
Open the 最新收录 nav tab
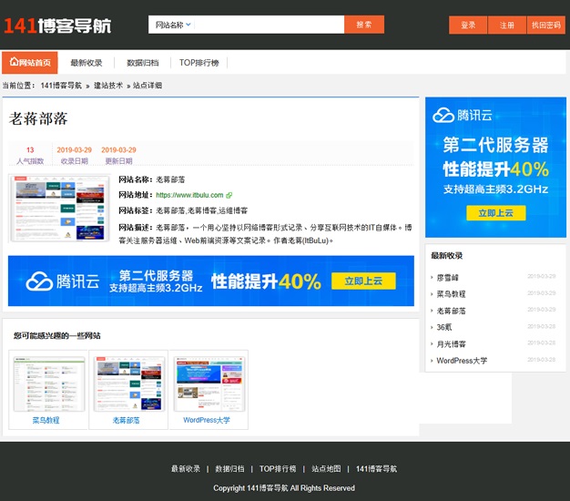coord(87,63)
